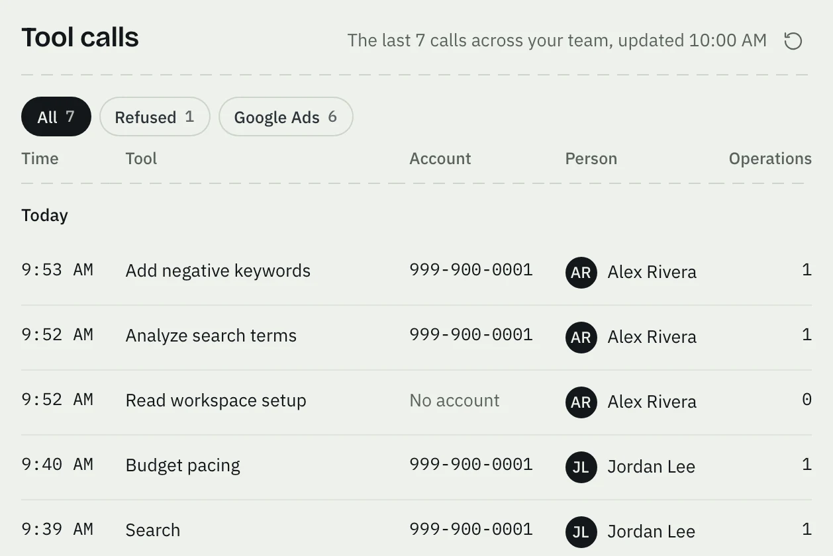The image size is (833, 556).
Task: Click operations count 0 in workspace setup row
Action: (807, 400)
